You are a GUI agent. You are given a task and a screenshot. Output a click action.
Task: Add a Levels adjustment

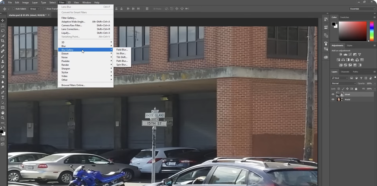[345, 54]
